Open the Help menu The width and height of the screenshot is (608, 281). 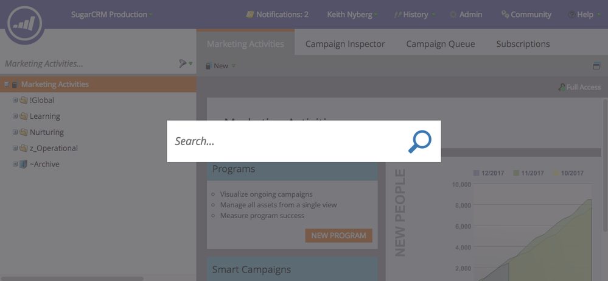[x=584, y=15]
